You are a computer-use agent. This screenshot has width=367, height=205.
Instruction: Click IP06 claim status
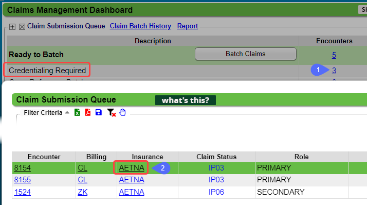point(216,192)
